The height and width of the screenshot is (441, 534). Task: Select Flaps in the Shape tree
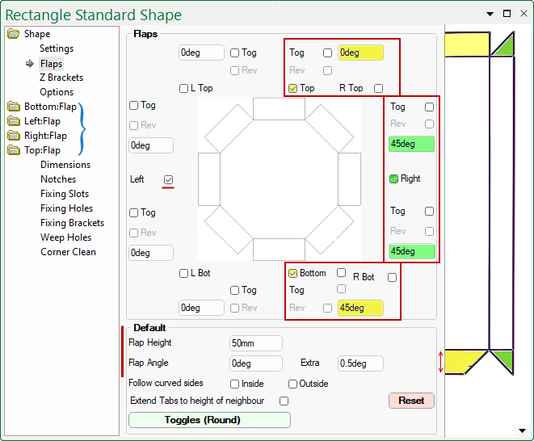click(x=51, y=64)
